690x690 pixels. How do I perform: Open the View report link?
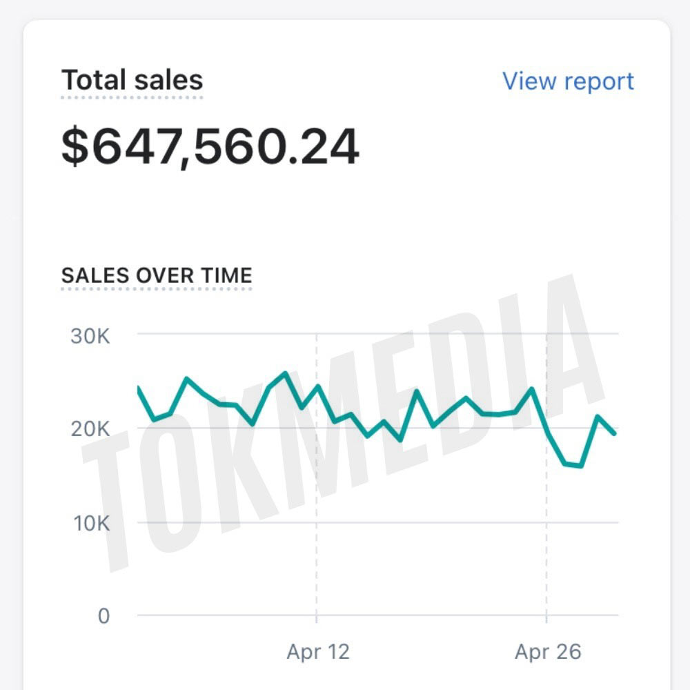[568, 81]
